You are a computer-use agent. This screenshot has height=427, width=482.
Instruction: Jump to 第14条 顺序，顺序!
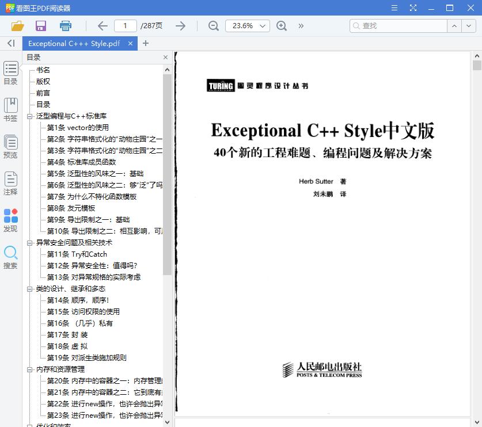click(78, 300)
